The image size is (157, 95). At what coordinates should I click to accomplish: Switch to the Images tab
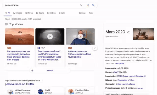pyautogui.click(x=18, y=13)
